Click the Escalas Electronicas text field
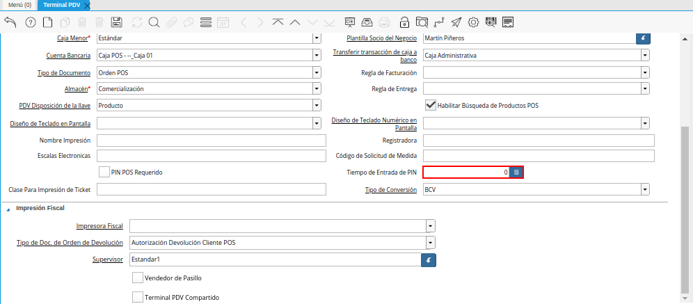This screenshot has width=693, height=304. [x=212, y=156]
